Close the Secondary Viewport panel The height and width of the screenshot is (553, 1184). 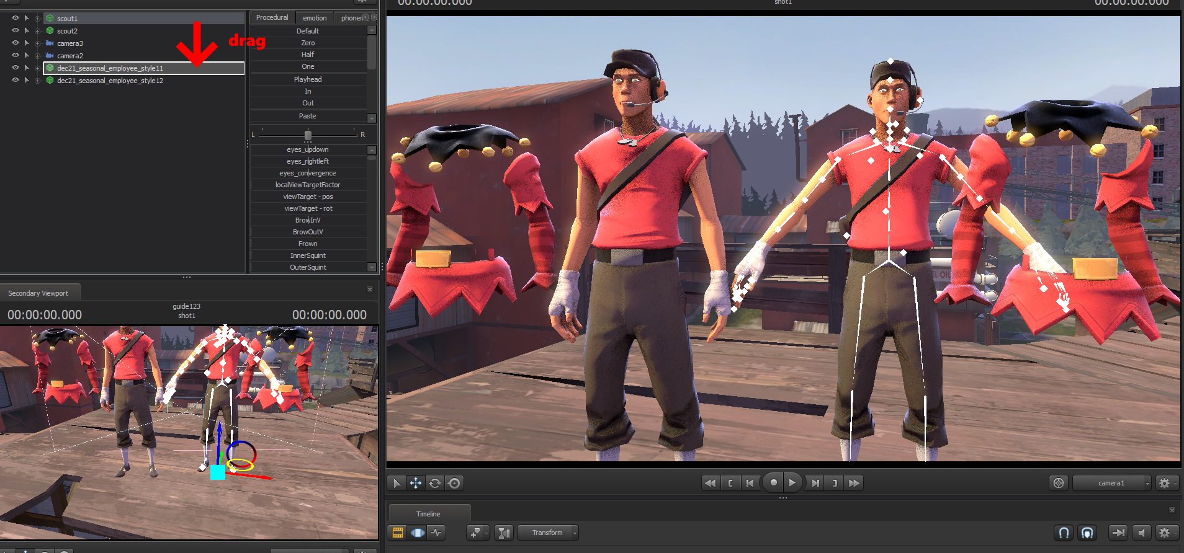(370, 290)
